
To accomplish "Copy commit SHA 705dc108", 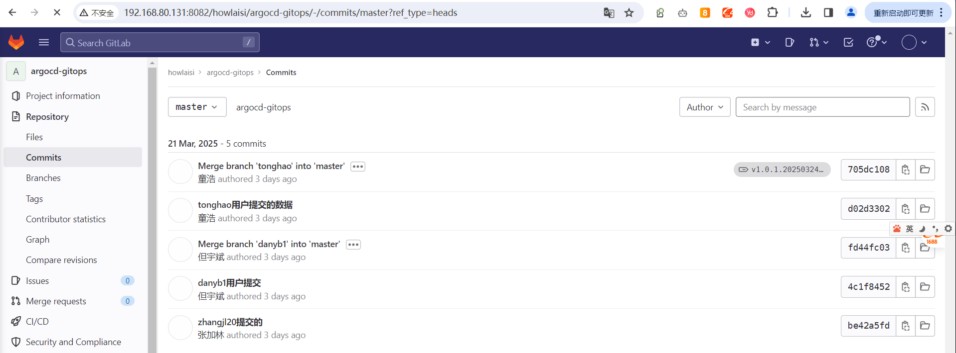I will coord(905,170).
